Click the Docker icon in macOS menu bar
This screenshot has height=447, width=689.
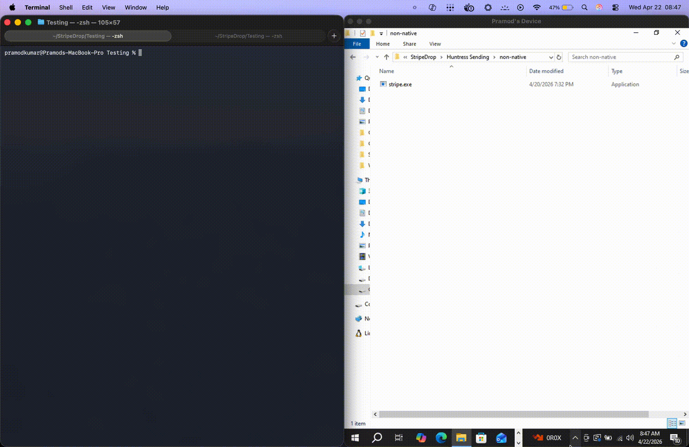(x=469, y=7)
